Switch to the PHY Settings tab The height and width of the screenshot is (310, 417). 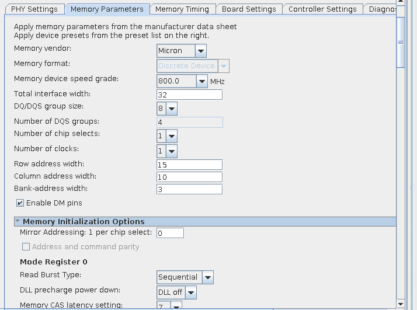coord(34,9)
